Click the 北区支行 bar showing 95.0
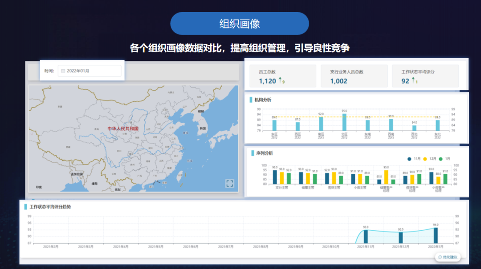 point(344,122)
